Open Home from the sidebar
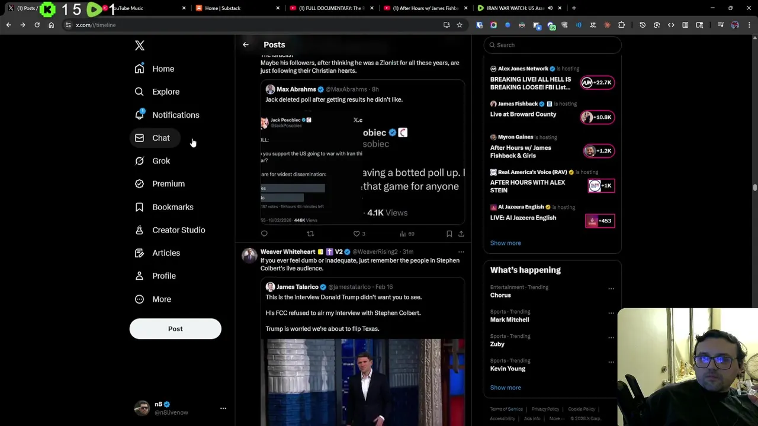This screenshot has width=758, height=426. coord(155,69)
